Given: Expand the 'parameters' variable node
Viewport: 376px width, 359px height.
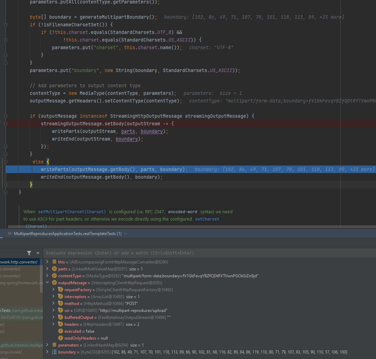Looking at the screenshot, I should (x=47, y=345).
